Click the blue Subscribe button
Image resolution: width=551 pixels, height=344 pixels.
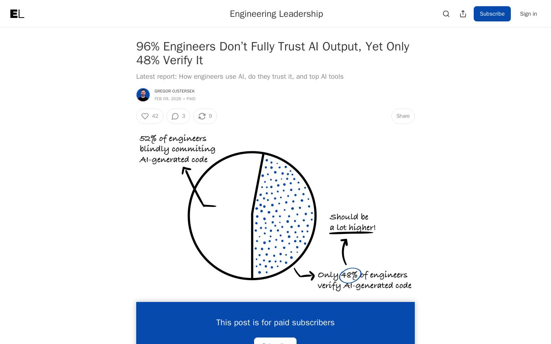point(492,14)
